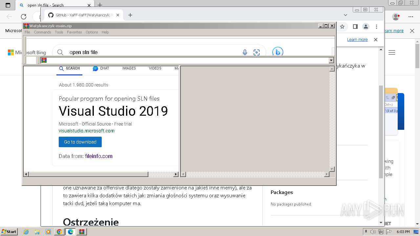Toggle Chrome's side panel icon
Screen dimensions: 420x236
[x=355, y=27]
